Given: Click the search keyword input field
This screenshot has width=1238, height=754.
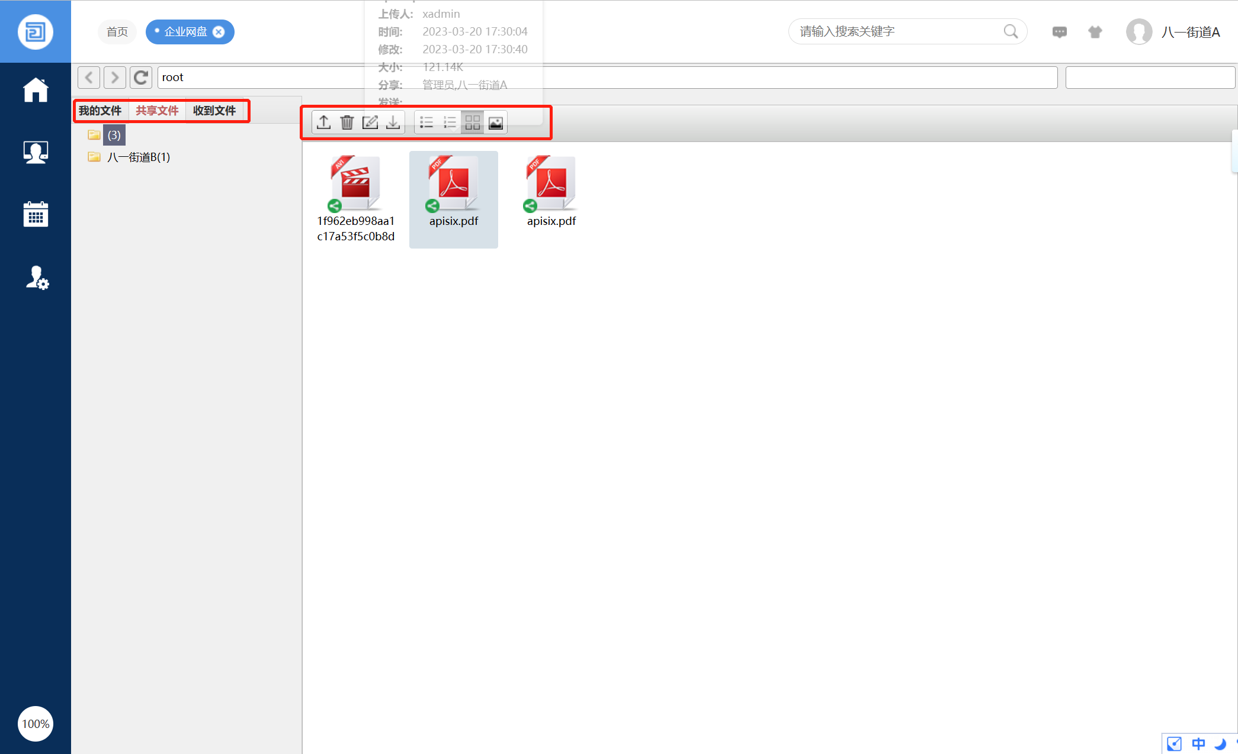Looking at the screenshot, I should coord(897,31).
